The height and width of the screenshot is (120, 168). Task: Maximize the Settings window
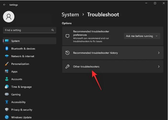[155, 3]
